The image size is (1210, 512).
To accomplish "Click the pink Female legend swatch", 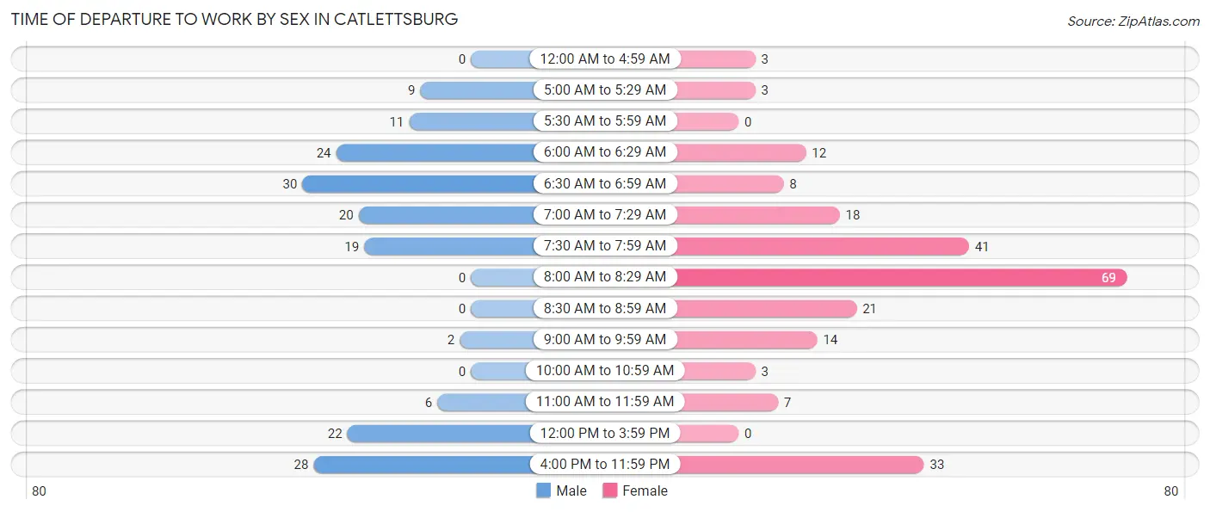I will coord(610,490).
